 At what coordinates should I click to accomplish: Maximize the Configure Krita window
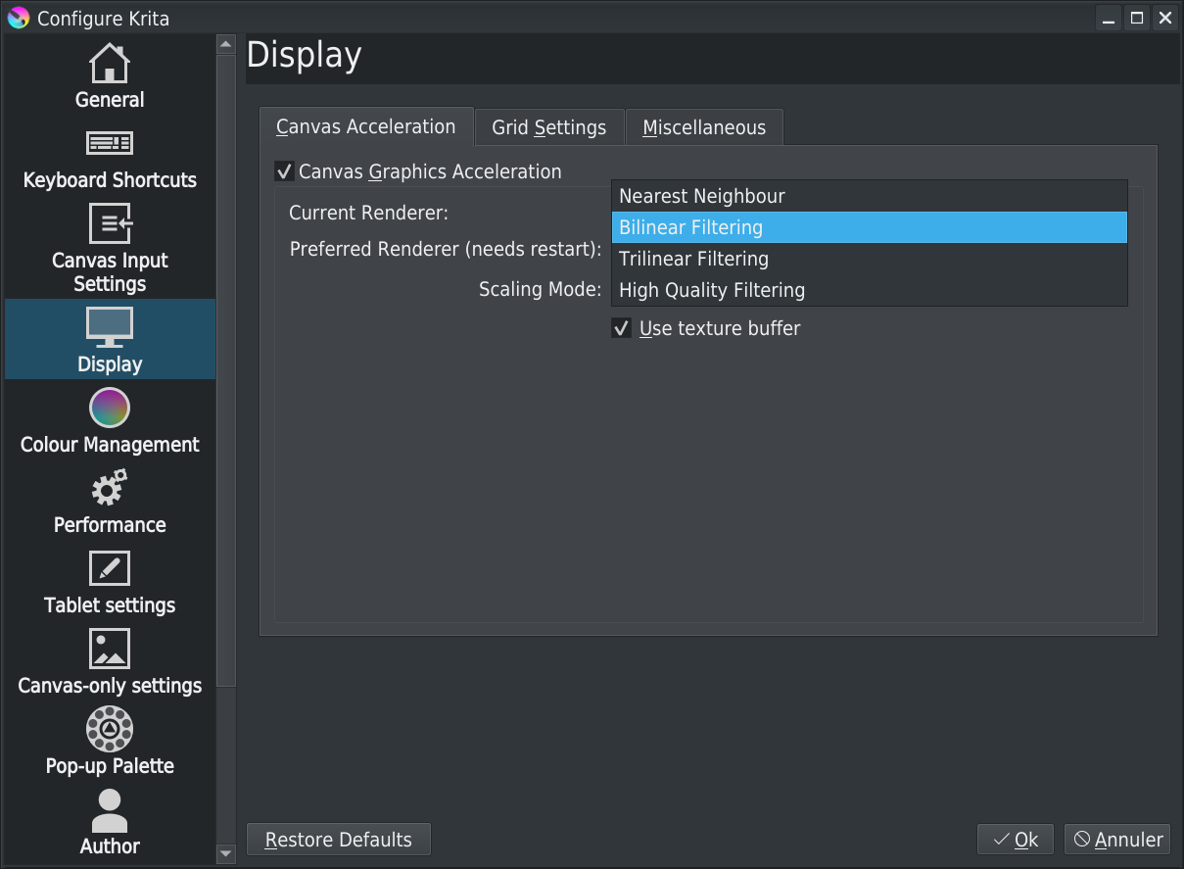[1136, 18]
